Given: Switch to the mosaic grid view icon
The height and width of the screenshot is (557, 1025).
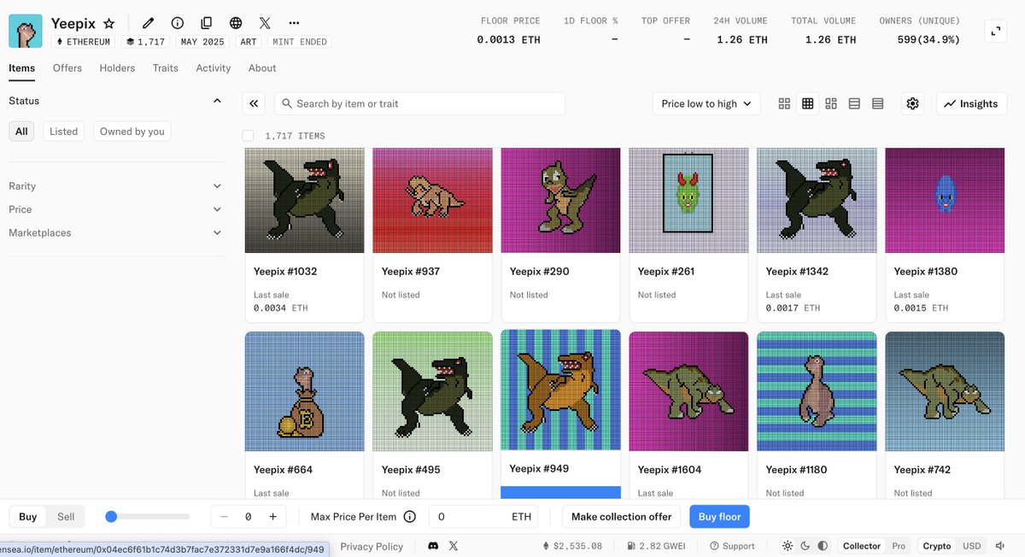Looking at the screenshot, I should (x=831, y=103).
